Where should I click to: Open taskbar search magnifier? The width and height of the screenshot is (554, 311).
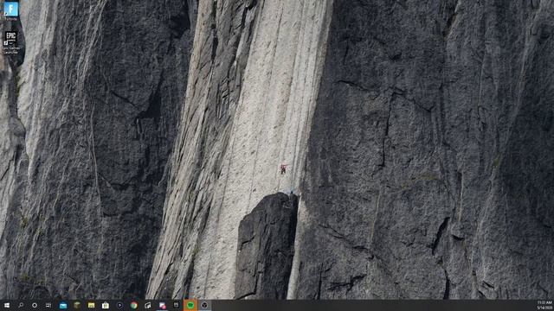point(21,305)
